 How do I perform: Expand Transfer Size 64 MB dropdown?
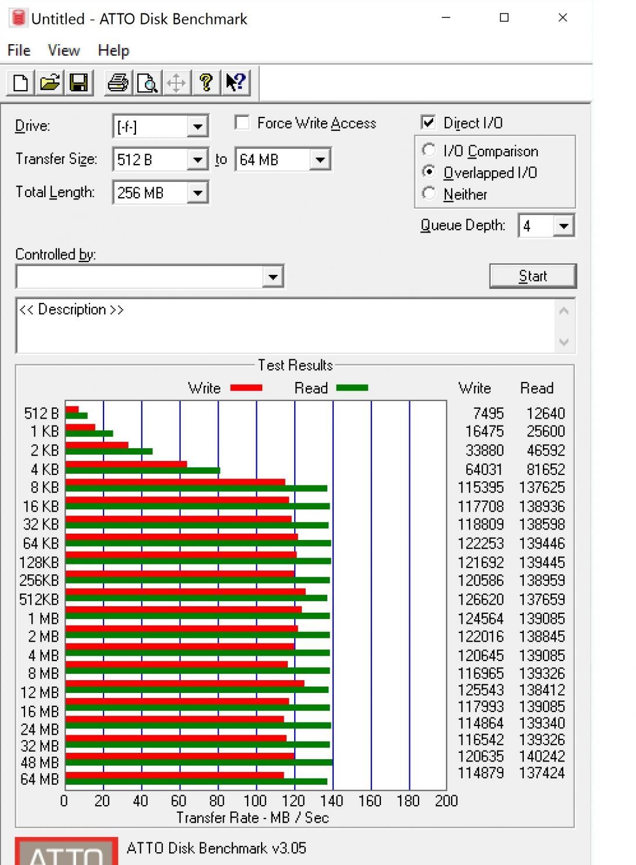(x=320, y=159)
